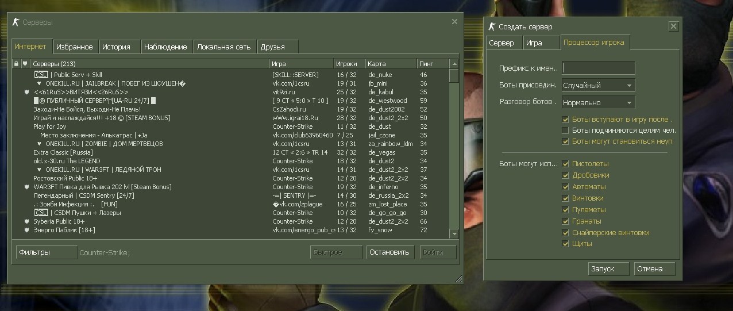Click the Counter-Strike icon in the Создать сервер title bar

[x=492, y=26]
